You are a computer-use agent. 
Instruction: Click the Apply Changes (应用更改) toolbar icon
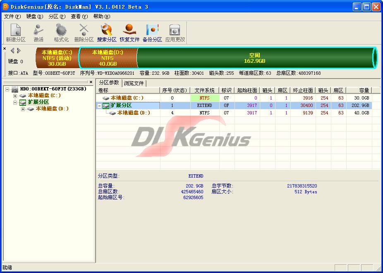[x=175, y=33]
